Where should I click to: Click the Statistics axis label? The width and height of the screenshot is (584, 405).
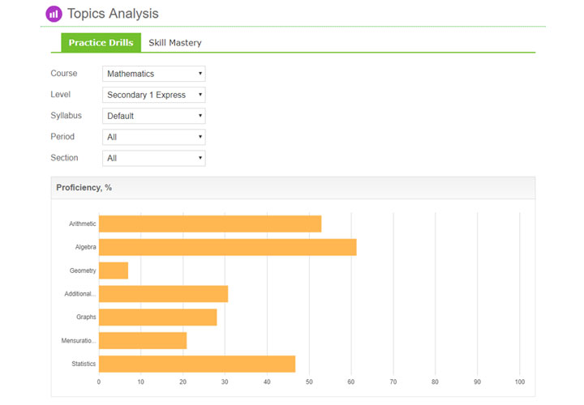click(x=84, y=364)
